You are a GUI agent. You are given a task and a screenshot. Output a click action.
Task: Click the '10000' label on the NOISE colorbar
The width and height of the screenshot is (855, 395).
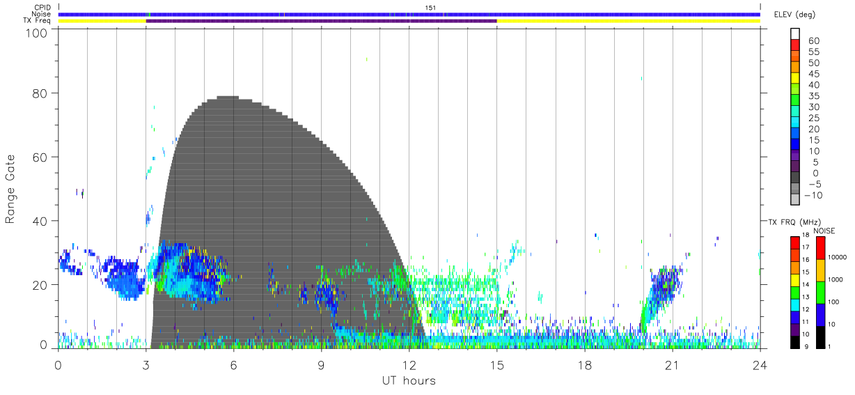[x=836, y=258]
